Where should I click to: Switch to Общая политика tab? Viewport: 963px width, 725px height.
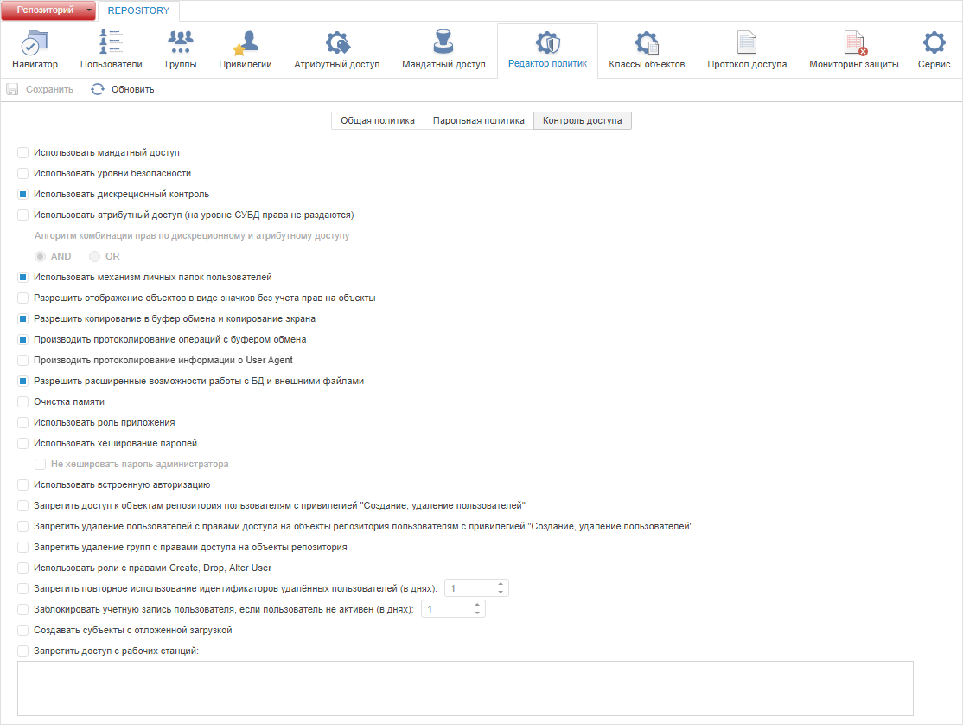click(378, 120)
